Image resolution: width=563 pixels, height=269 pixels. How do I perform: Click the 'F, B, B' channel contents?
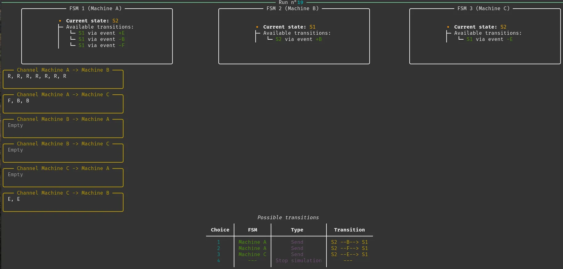pos(18,101)
